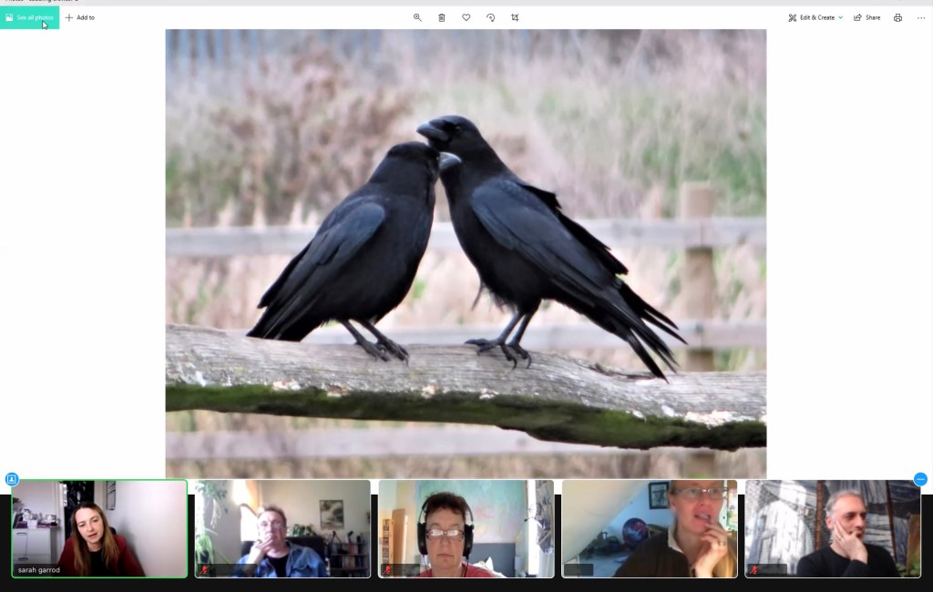Click the blue minus button above video strip
The image size is (933, 592).
tap(920, 479)
